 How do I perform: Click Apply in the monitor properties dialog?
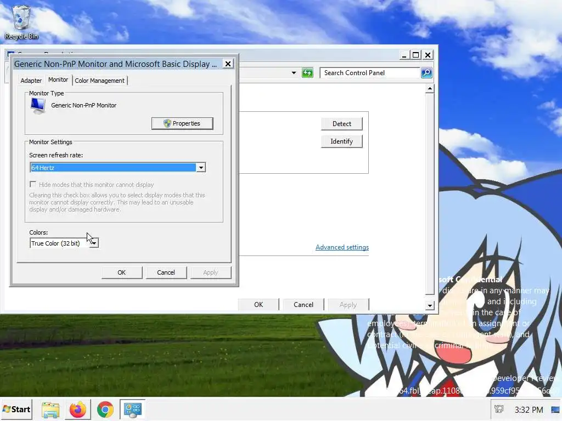tap(210, 272)
